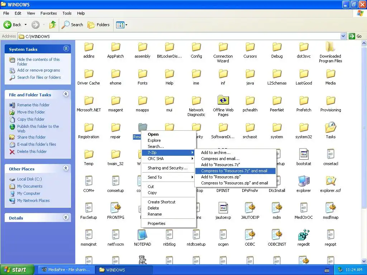Click the address bar path field

click(x=179, y=36)
